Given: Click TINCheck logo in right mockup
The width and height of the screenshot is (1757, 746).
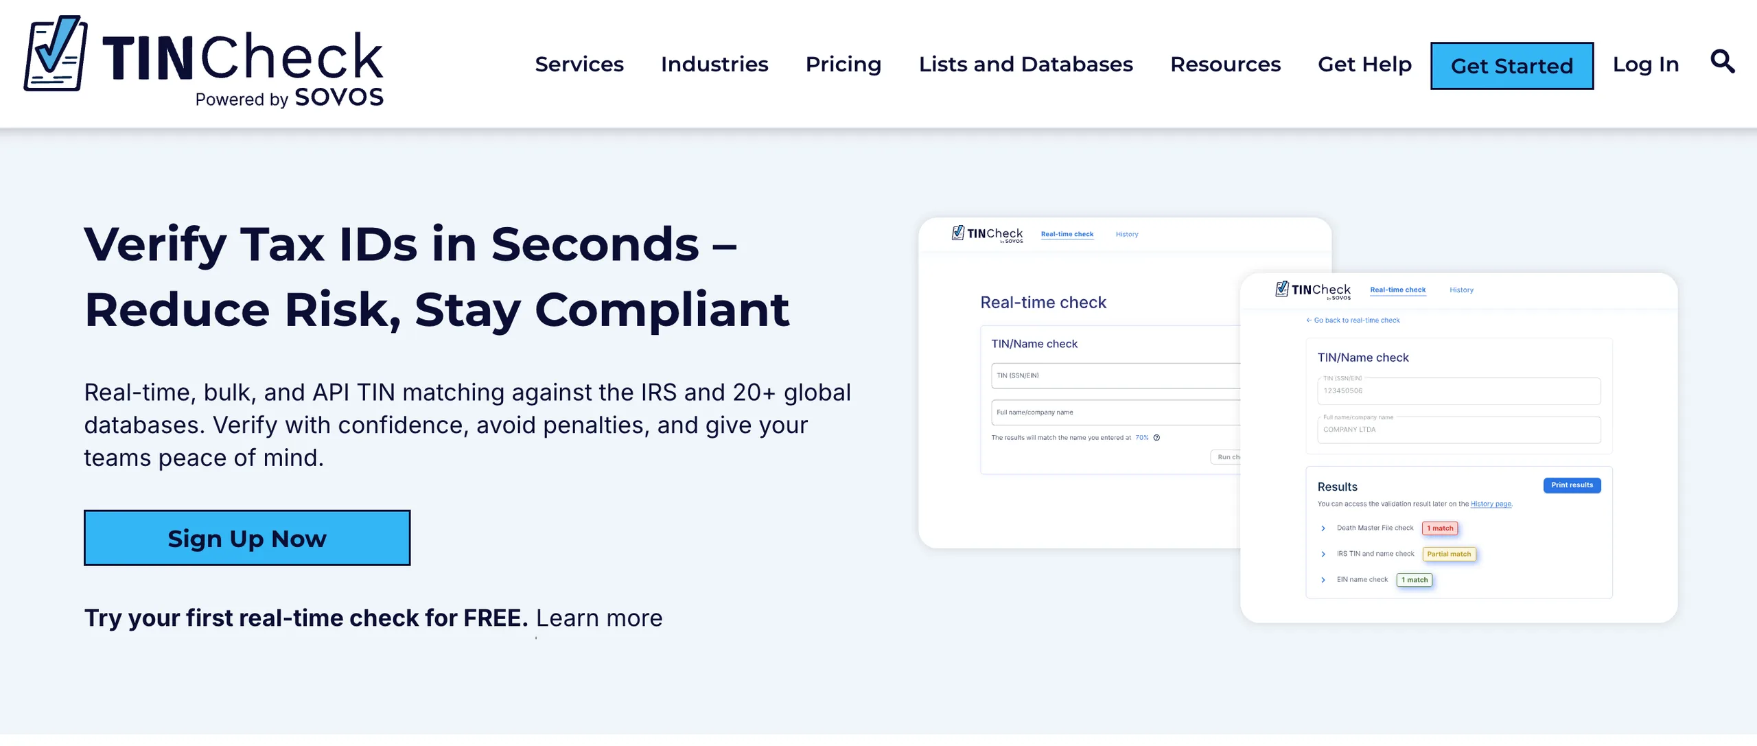Looking at the screenshot, I should (1313, 290).
